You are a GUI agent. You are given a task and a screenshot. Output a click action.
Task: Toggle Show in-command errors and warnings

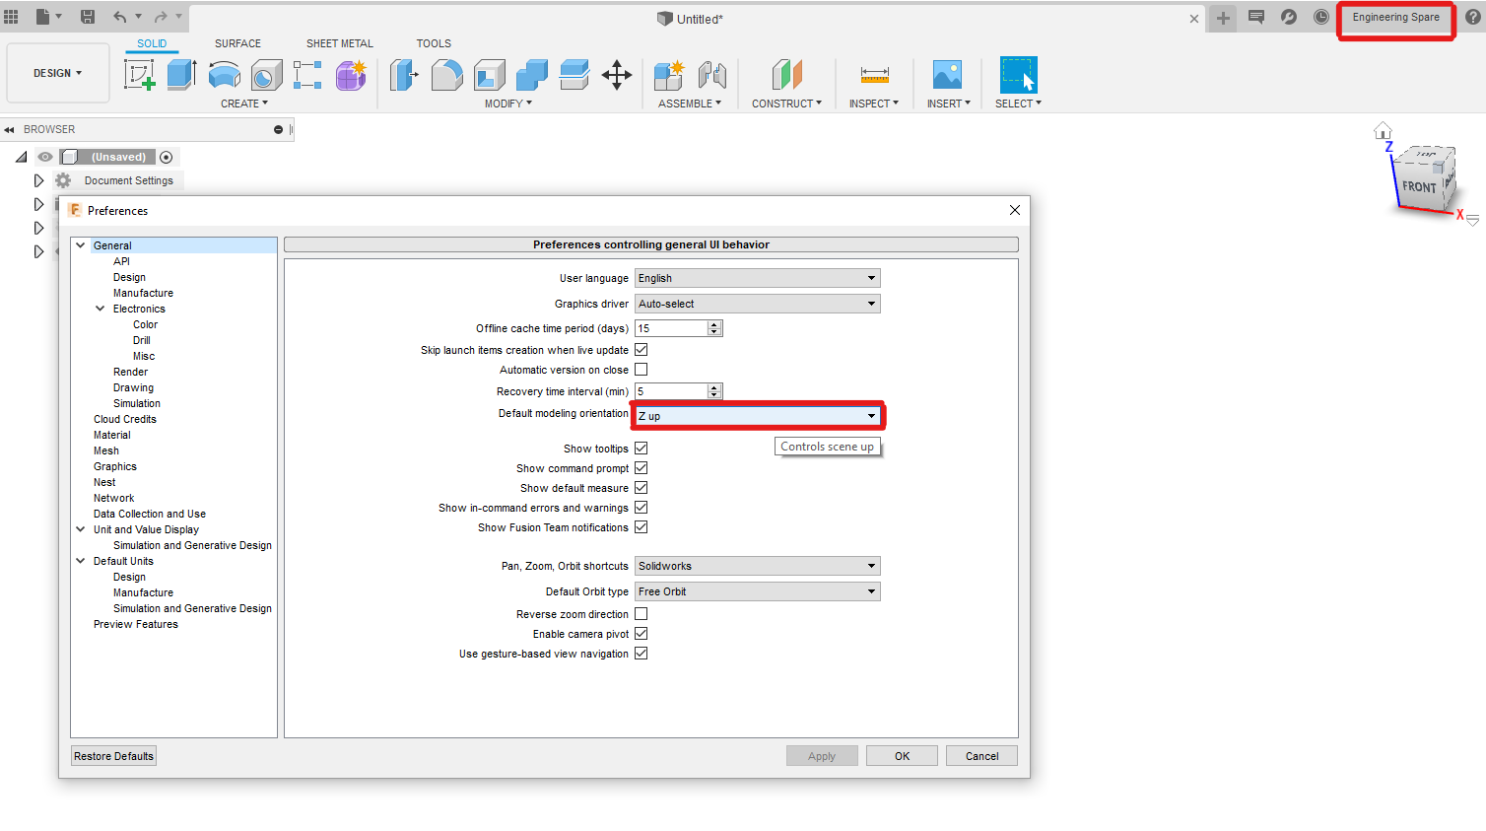(x=641, y=508)
